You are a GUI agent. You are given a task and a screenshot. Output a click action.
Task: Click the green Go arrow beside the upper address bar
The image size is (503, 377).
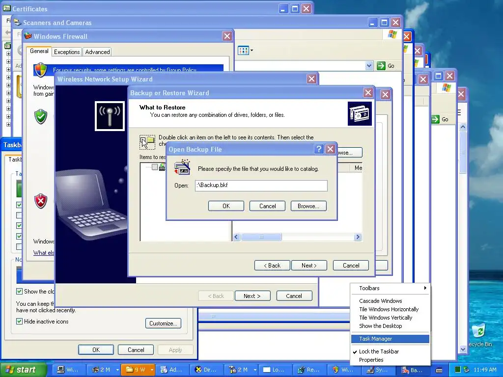[x=381, y=66]
